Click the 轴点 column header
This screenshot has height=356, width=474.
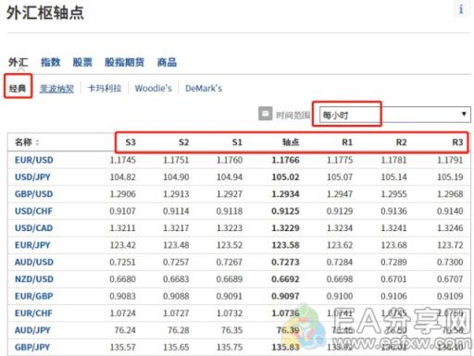(291, 142)
